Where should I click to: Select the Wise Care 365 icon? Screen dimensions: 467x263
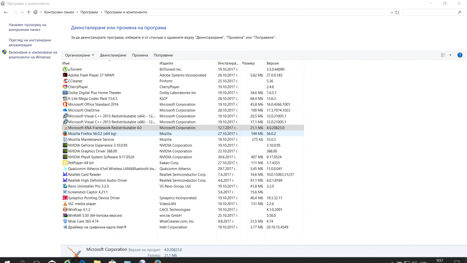click(65, 221)
